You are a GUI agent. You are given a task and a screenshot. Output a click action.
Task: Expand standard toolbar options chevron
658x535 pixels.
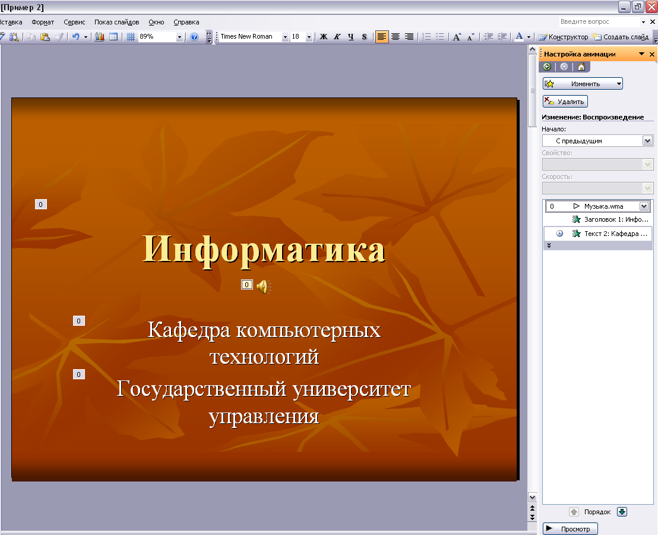[x=209, y=37]
